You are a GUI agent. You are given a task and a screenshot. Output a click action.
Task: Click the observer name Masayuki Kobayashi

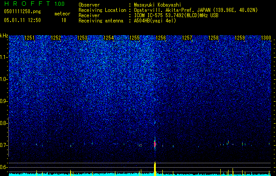[x=158, y=5]
